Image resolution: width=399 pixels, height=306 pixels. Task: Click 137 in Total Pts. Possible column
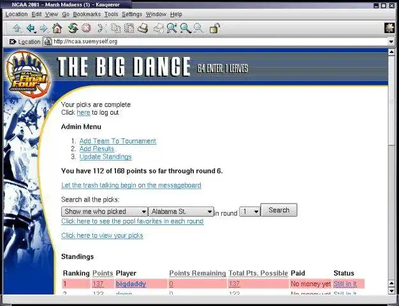point(234,284)
